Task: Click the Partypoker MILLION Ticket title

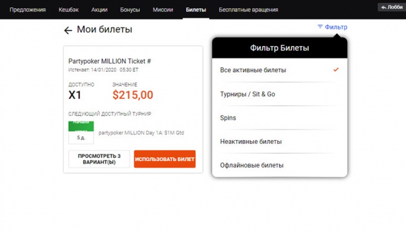Action: (109, 61)
